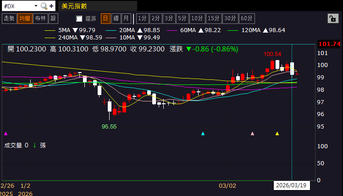
Task: Click the 5MA yellow legend line
Action: [x=51, y=30]
